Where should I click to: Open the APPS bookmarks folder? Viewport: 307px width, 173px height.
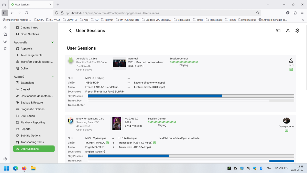point(39,19)
